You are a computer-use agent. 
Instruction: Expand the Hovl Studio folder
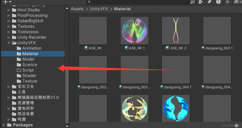(x=9, y=10)
